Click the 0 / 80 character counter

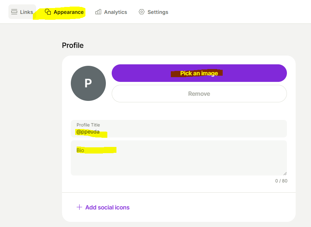pyautogui.click(x=281, y=181)
